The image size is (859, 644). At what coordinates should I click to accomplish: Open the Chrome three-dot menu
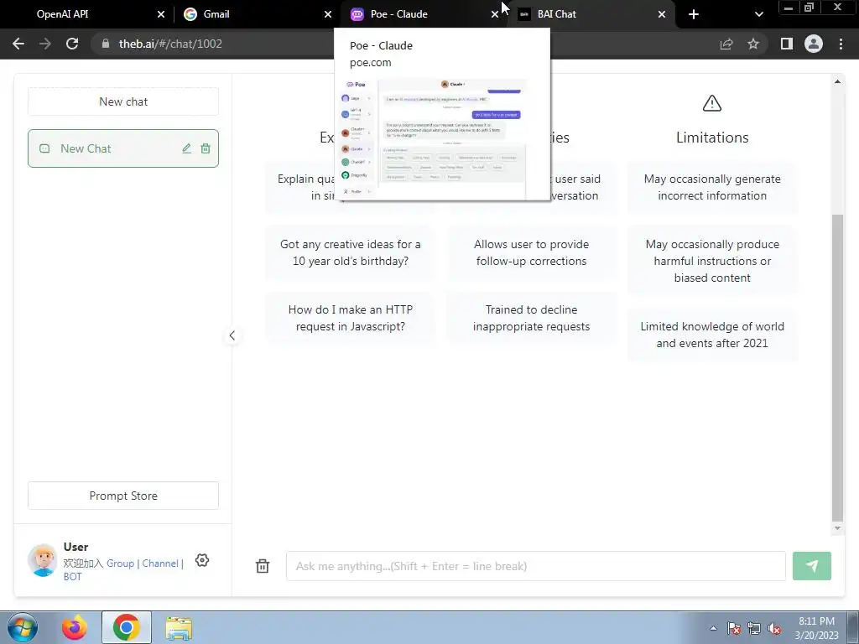coord(841,44)
